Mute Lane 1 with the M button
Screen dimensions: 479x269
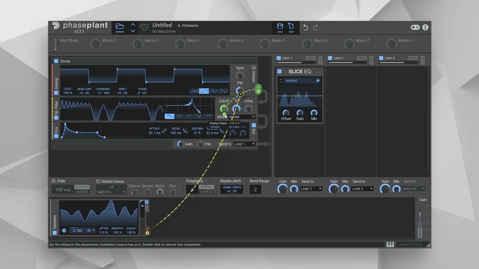[x=320, y=58]
